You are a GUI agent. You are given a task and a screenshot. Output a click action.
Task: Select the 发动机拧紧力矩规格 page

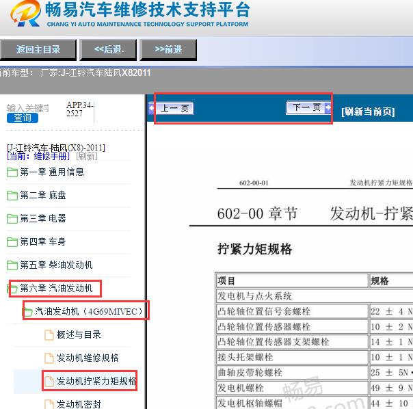[96, 381]
